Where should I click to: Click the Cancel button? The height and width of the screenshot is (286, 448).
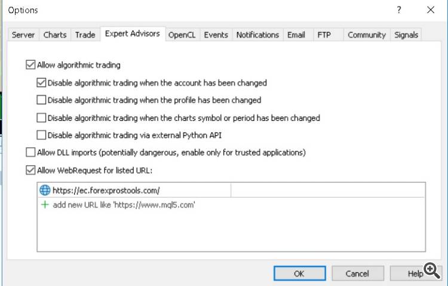coord(357,273)
